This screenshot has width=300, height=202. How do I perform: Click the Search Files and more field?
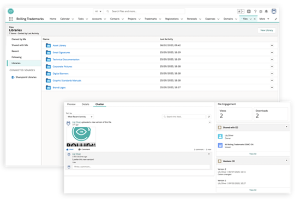(144, 11)
